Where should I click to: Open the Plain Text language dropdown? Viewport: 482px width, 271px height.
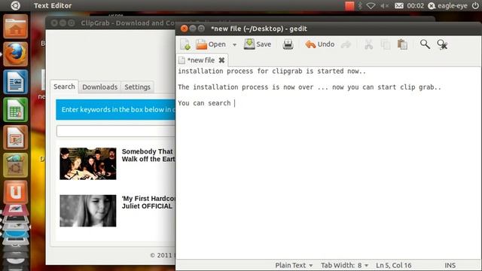[x=294, y=265]
